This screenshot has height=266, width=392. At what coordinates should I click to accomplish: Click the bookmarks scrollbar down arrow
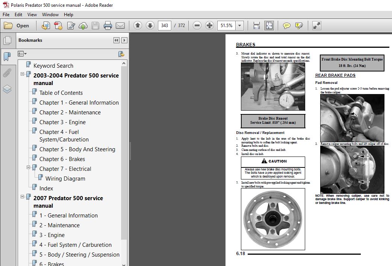[x=124, y=264]
